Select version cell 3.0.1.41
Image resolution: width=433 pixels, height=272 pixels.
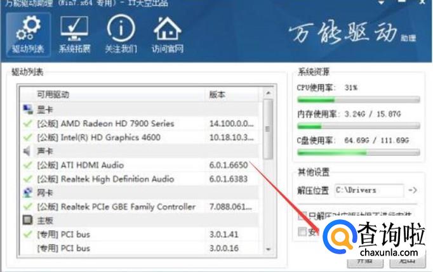[223, 235]
